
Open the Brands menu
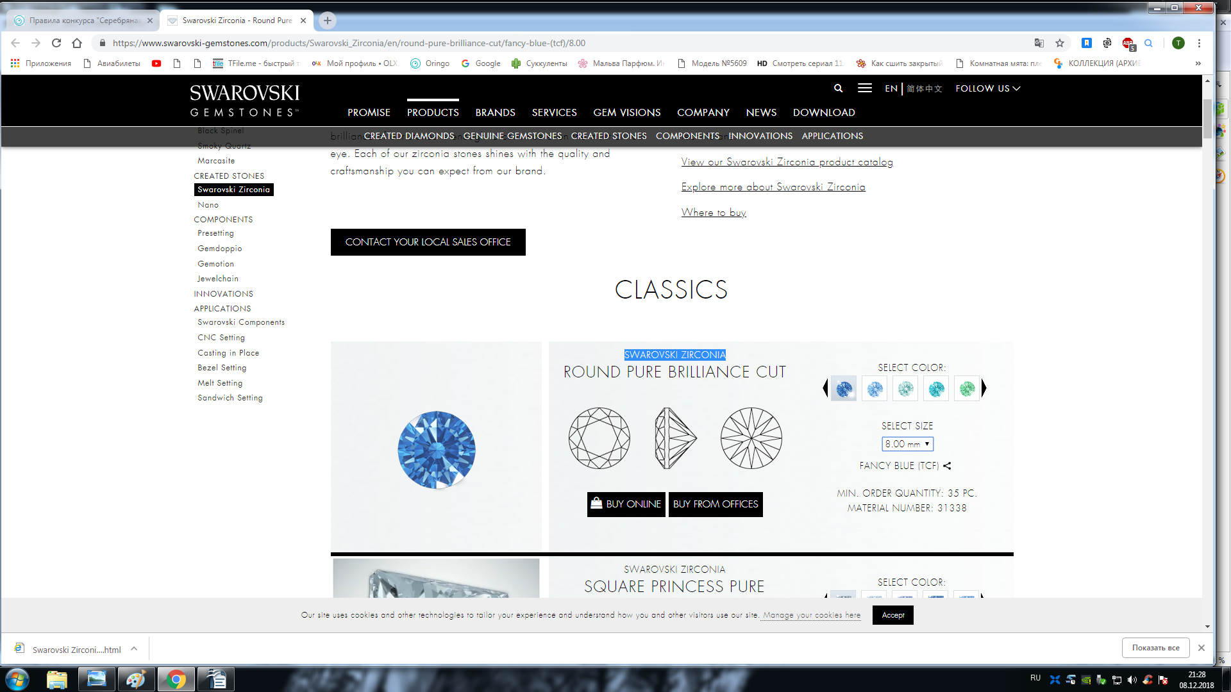point(495,113)
